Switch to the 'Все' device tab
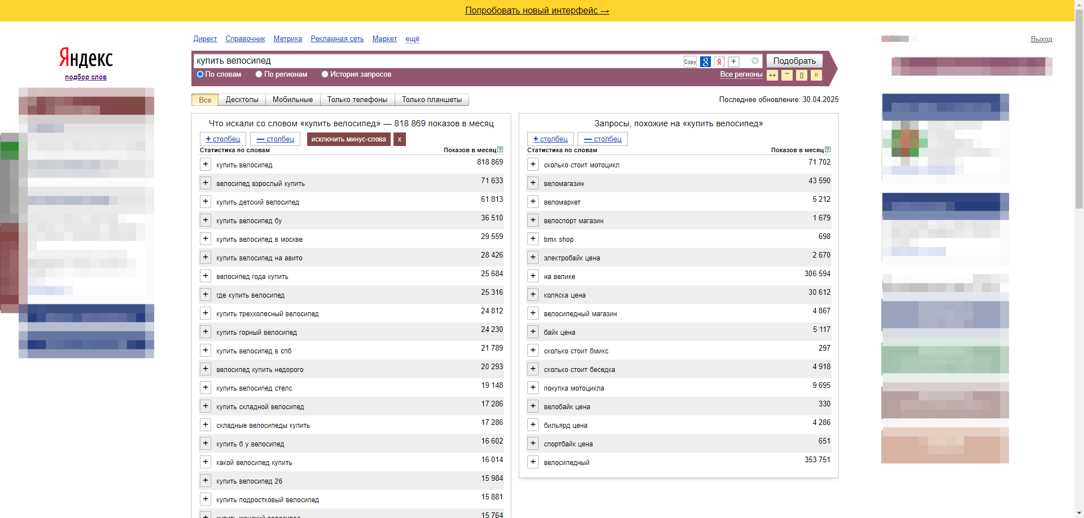The height and width of the screenshot is (518, 1084). pos(205,100)
